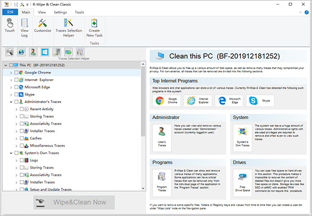Collapse the ribbon using the caret icon
This screenshot has height=216, width=312.
300,12
